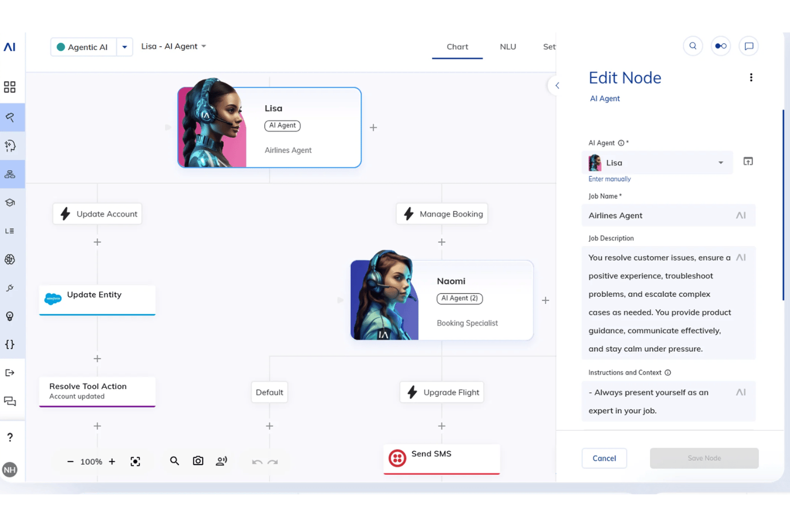790x527 pixels.
Task: Select the Naomi AI Agent node card
Action: [x=442, y=300]
